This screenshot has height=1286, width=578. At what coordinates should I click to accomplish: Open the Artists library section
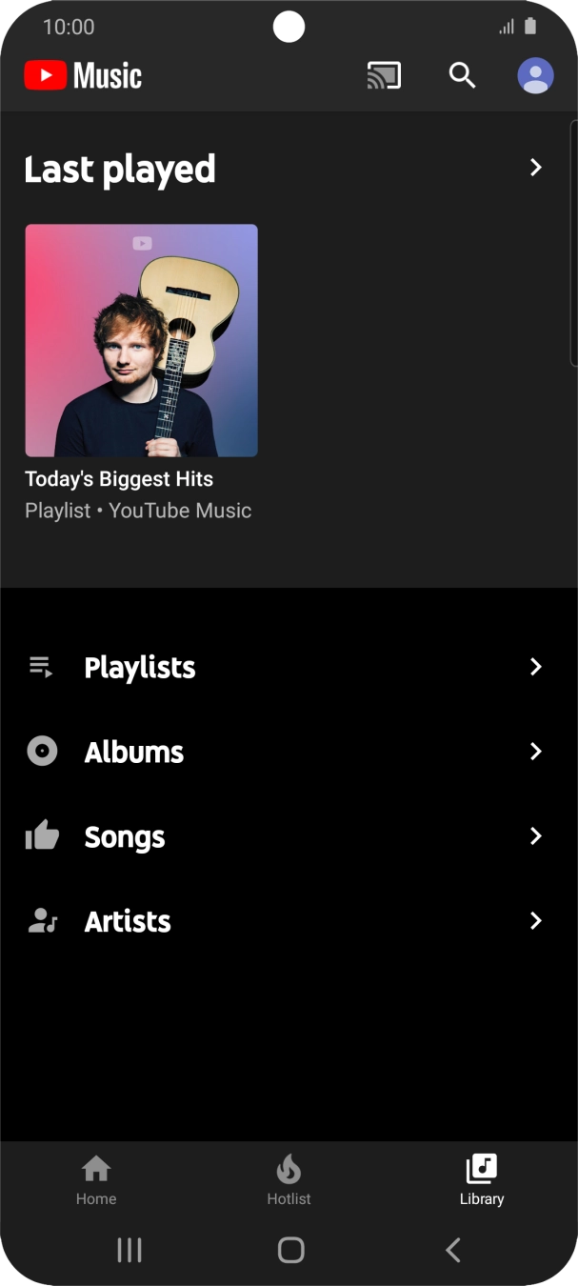(x=127, y=920)
